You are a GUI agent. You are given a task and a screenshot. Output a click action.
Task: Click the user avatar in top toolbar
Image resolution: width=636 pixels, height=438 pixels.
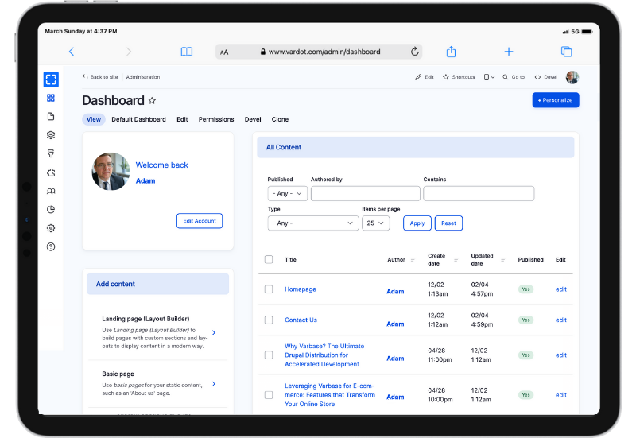tap(572, 77)
